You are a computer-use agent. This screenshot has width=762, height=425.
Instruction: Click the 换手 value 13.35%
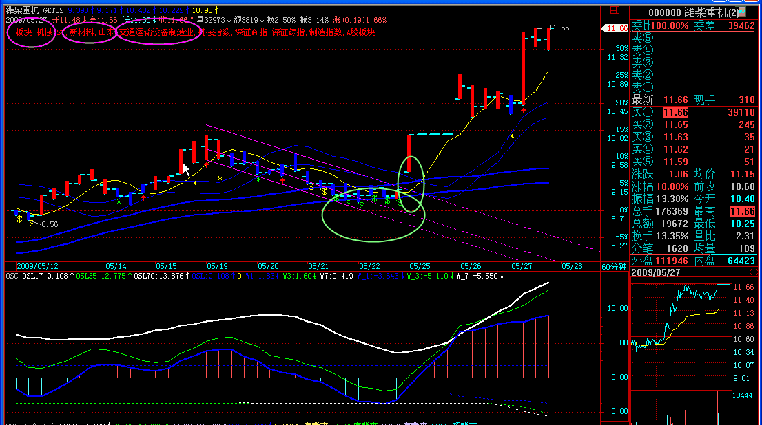pyautogui.click(x=672, y=236)
